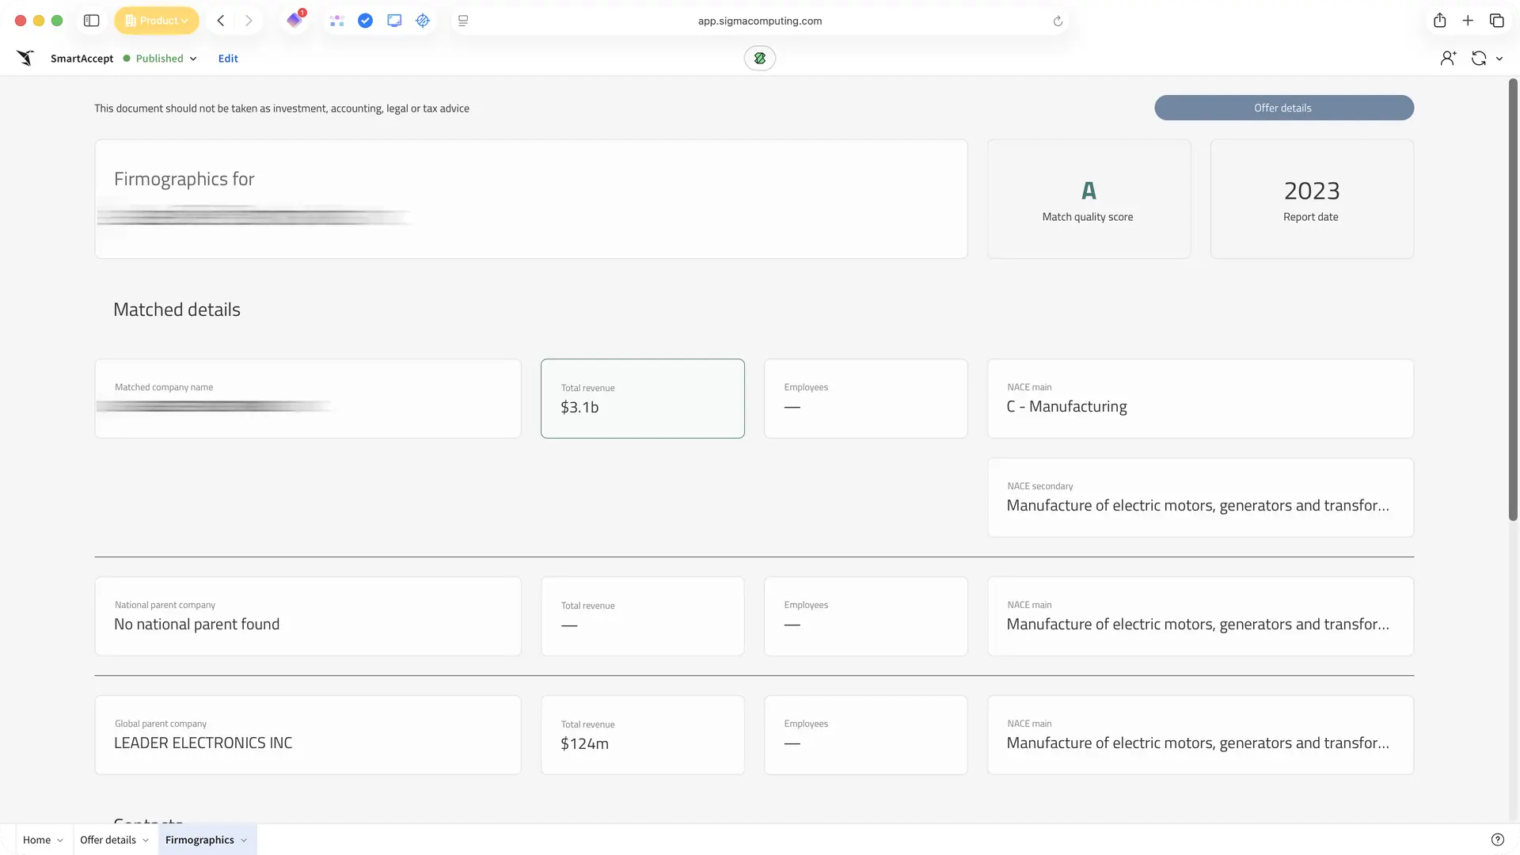Click the add user share icon

[1448, 58]
